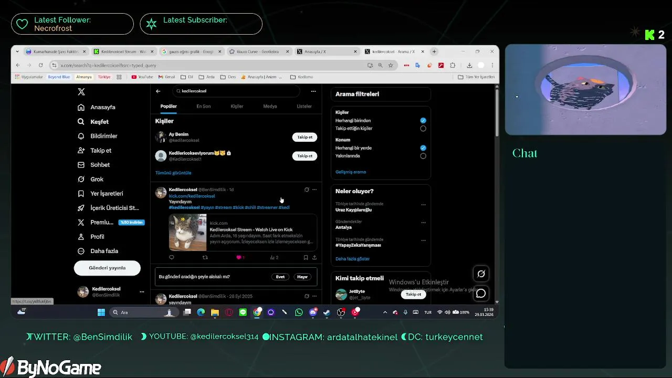Answer Evet to relevance prompt
This screenshot has width=672, height=378.
pos(280,277)
